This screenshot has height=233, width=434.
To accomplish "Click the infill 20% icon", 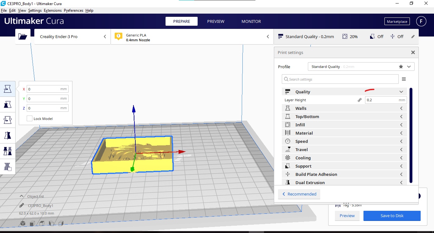I will pos(345,37).
